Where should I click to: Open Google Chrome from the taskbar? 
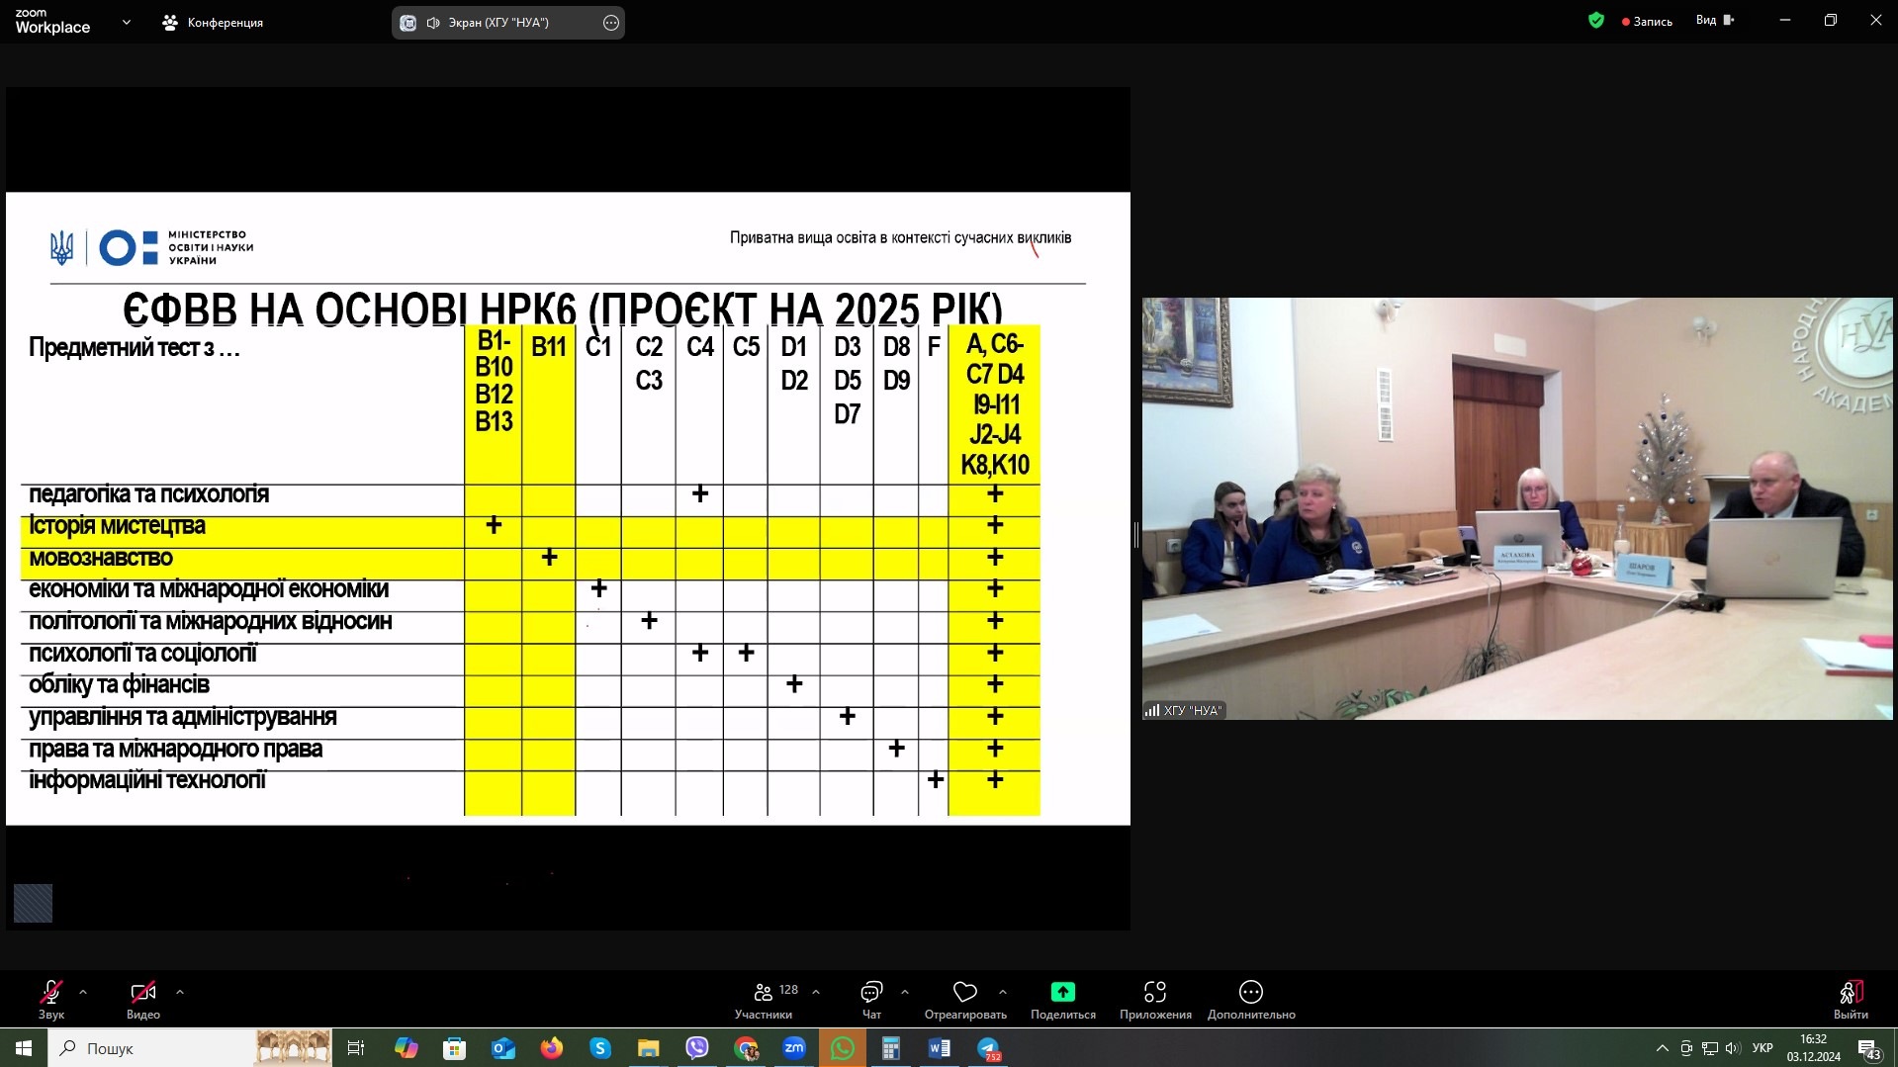pos(746,1048)
